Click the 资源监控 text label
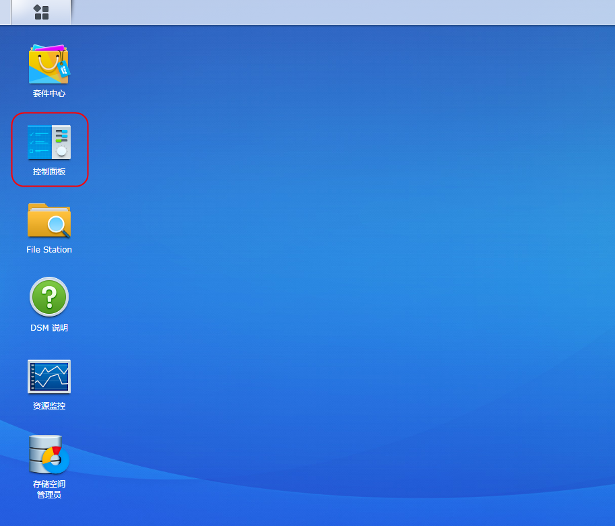 [49, 405]
